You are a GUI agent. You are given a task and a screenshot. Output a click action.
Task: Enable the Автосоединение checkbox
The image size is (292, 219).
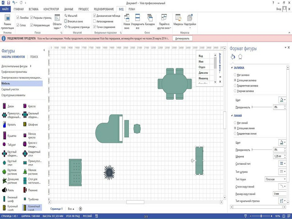tap(95, 21)
